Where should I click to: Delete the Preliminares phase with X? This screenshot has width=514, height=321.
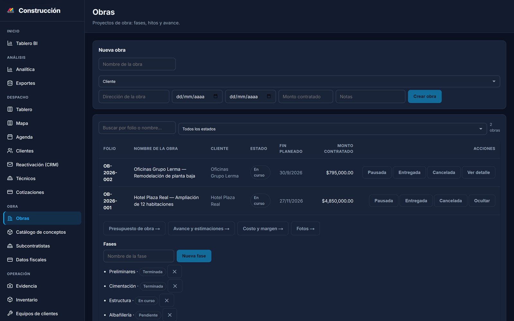click(x=174, y=272)
